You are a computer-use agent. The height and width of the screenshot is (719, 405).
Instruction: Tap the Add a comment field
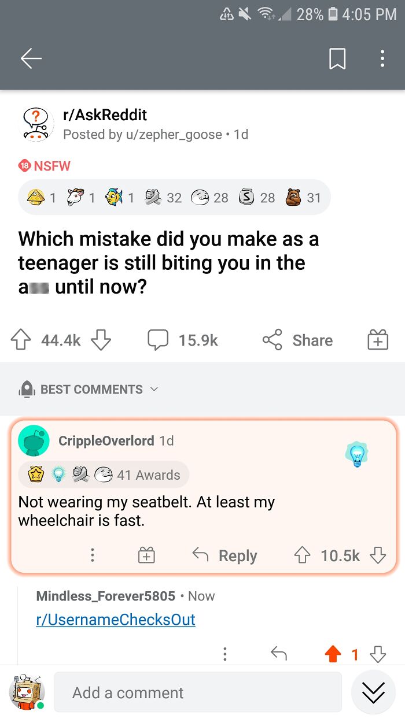(x=197, y=692)
